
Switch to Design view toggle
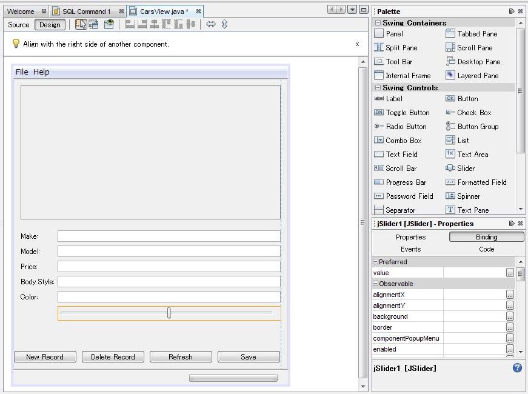[x=50, y=25]
